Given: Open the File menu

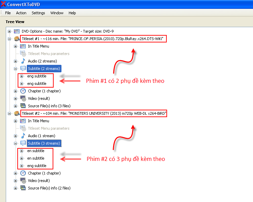Looking at the screenshot, I should pos(8,13).
